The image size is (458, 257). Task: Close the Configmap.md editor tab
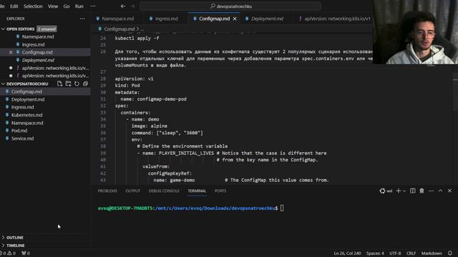(x=235, y=19)
